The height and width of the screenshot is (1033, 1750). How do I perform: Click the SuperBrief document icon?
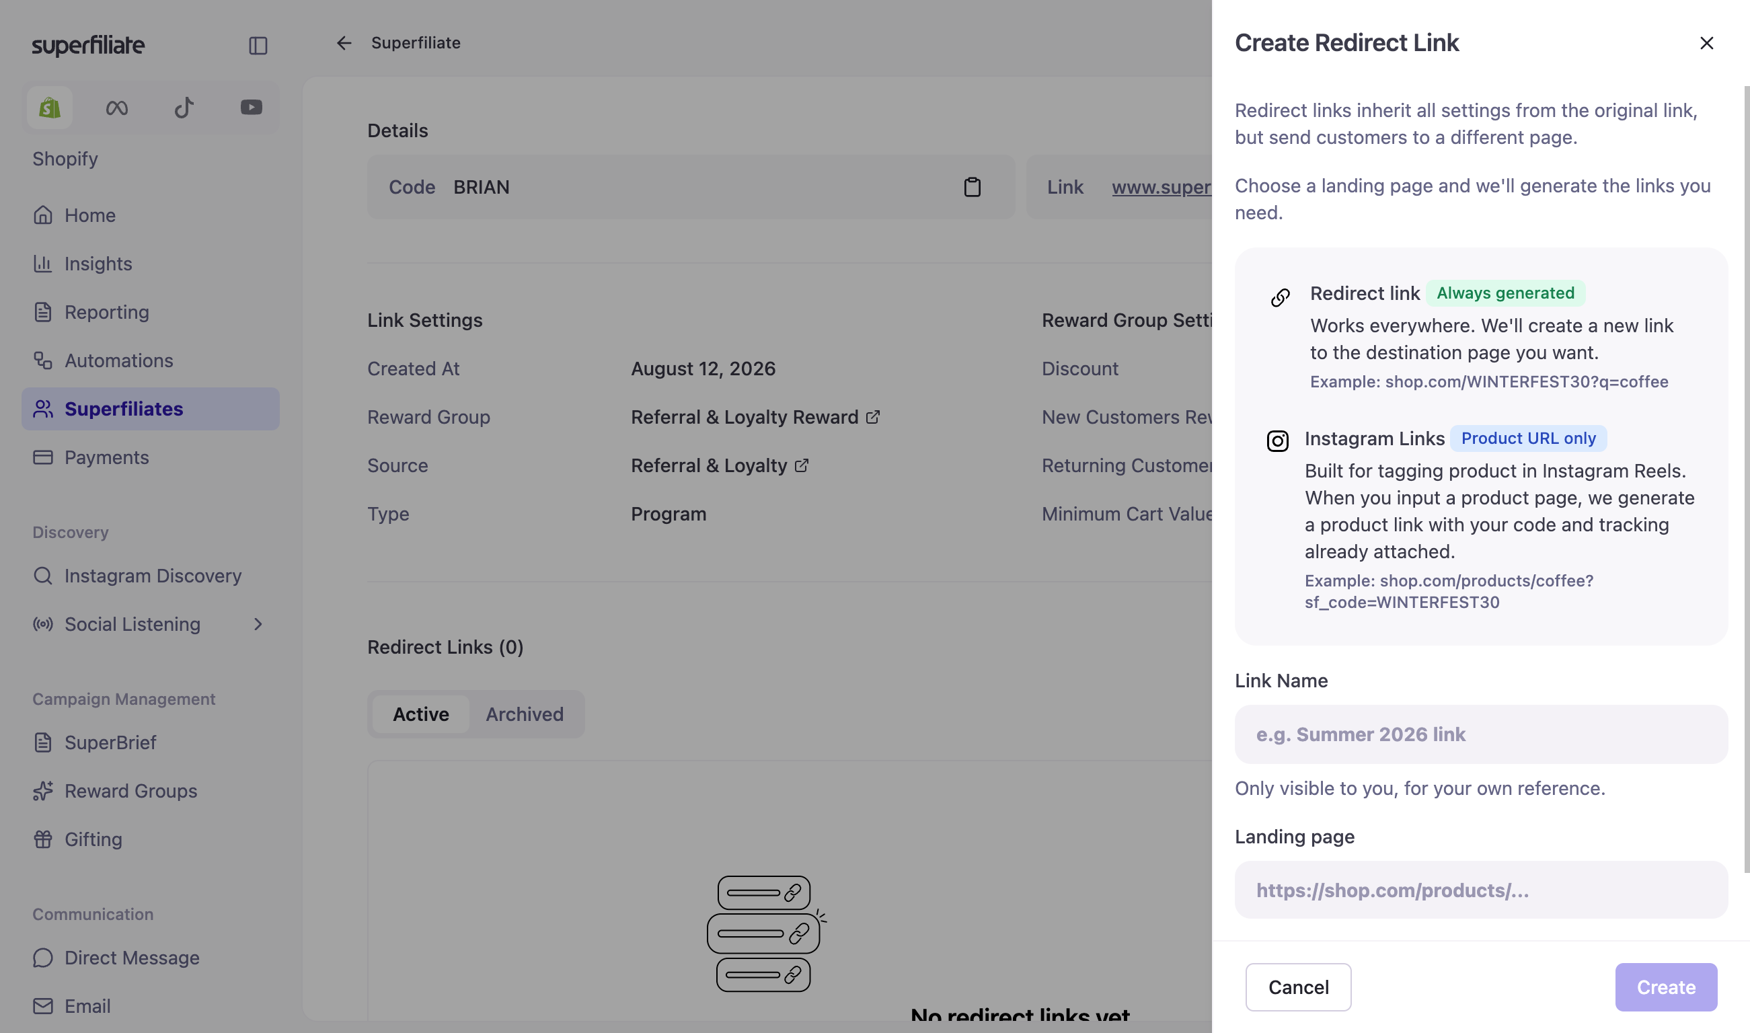point(43,742)
